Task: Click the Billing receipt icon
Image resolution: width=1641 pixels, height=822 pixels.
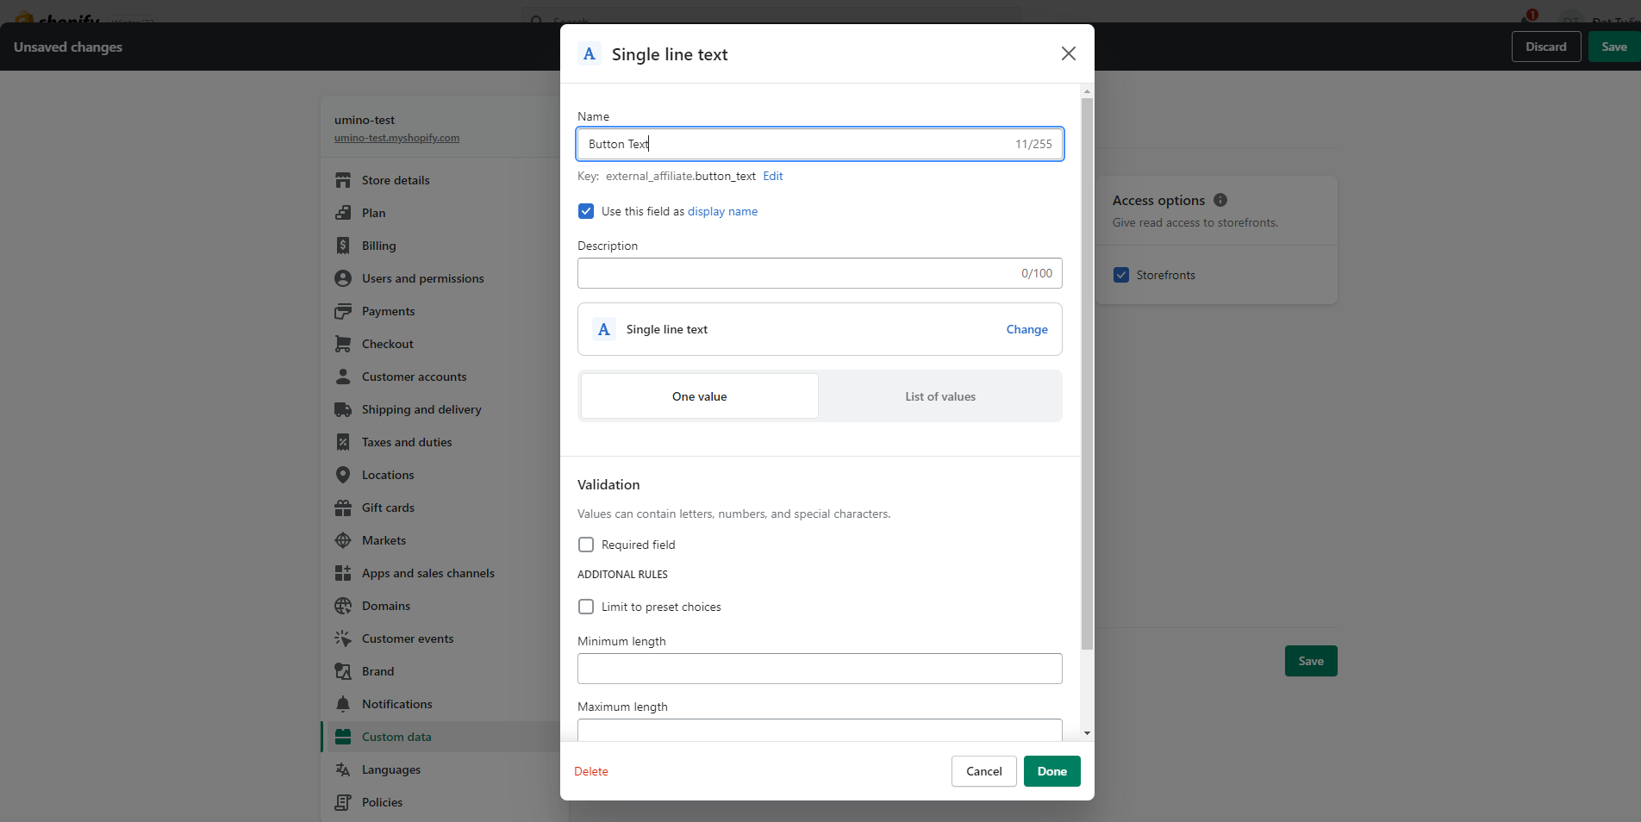Action: pos(343,246)
